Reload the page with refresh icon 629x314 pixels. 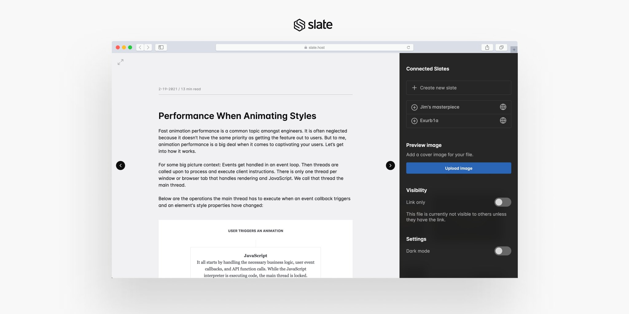[x=408, y=47]
